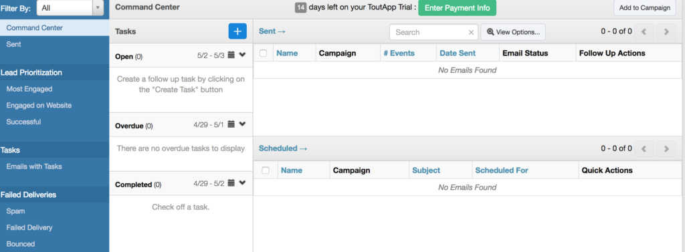Go to previous page in Sent list
Viewport: 685px width, 252px height.
click(x=645, y=31)
